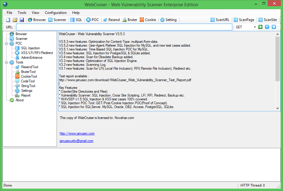
Task: Open the Resend toolbar button
Action: click(x=111, y=20)
